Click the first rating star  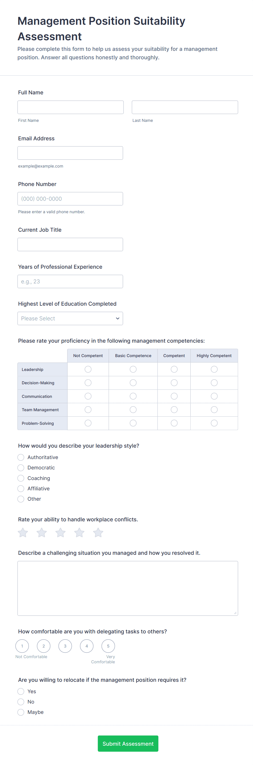pyautogui.click(x=23, y=532)
